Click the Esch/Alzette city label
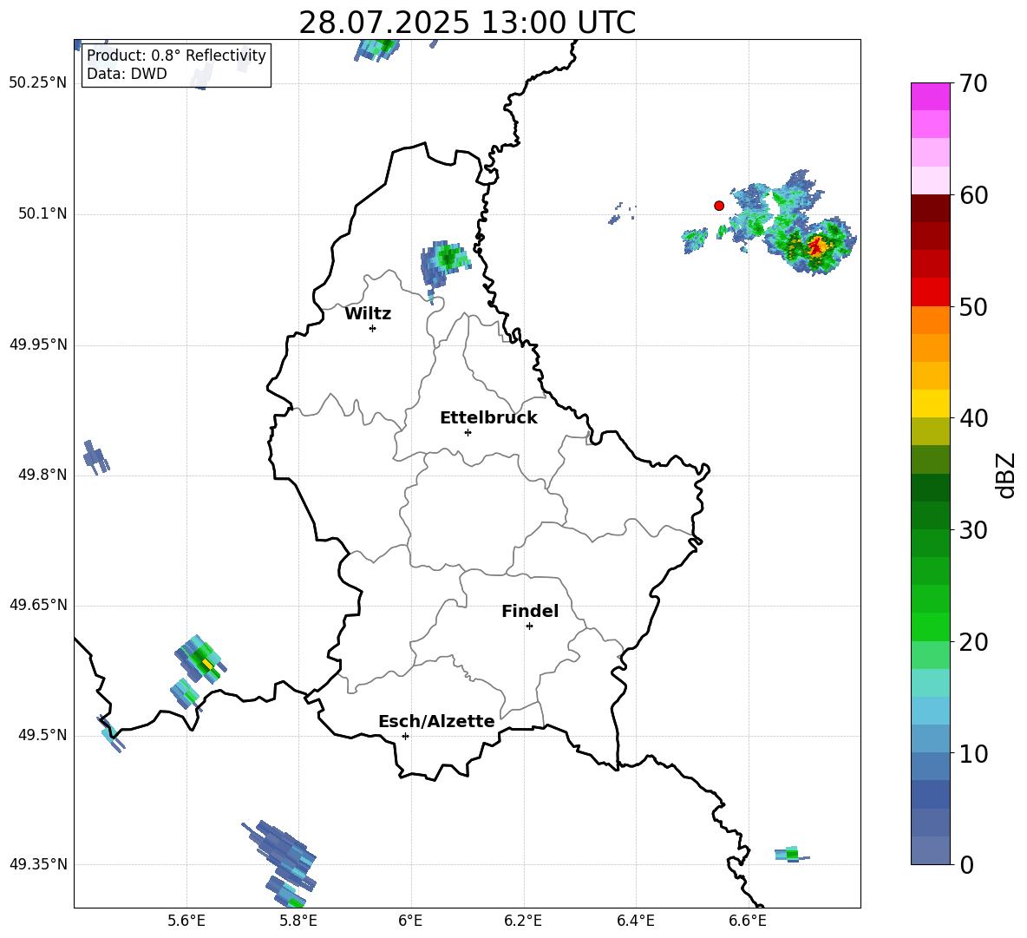The width and height of the screenshot is (1027, 938). (436, 721)
